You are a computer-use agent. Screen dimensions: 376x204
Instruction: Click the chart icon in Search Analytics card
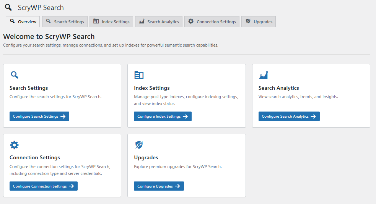coord(263,75)
